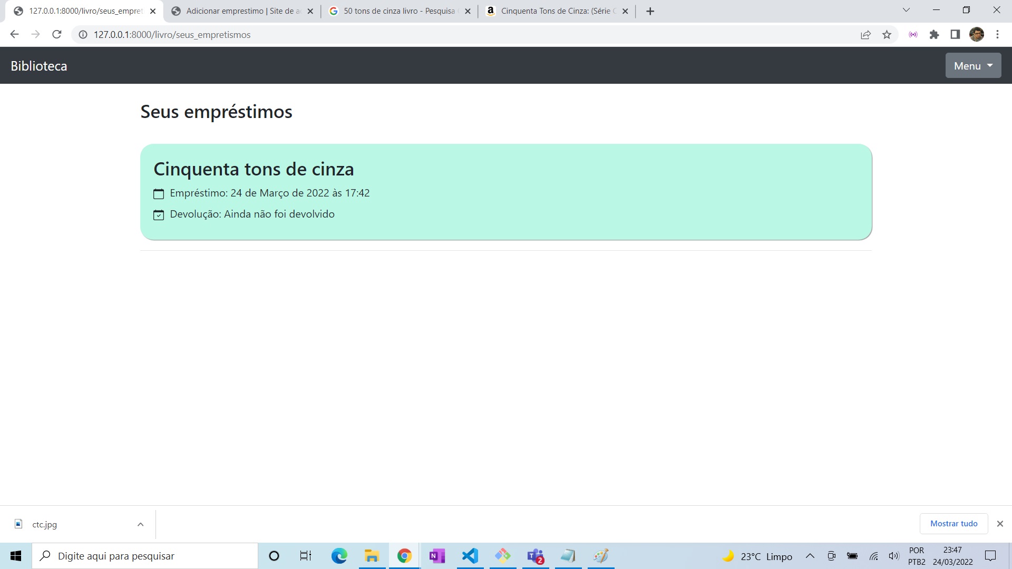Click the Devolução check-calendar icon
The height and width of the screenshot is (569, 1012).
click(159, 215)
